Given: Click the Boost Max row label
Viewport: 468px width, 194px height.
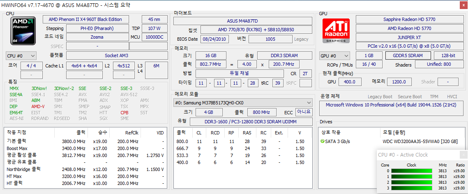Looking at the screenshot, I should (x=17, y=148).
